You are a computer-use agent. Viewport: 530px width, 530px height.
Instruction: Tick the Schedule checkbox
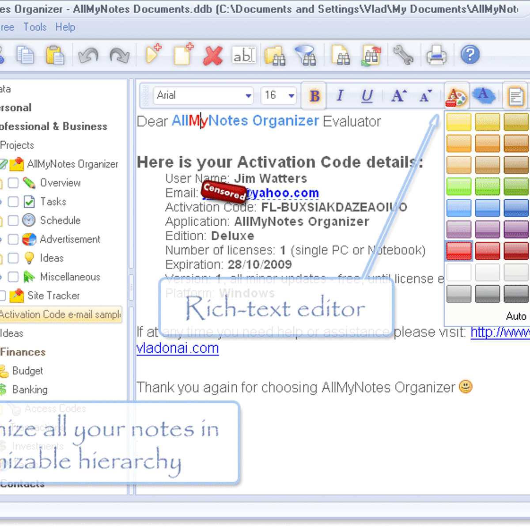click(13, 220)
